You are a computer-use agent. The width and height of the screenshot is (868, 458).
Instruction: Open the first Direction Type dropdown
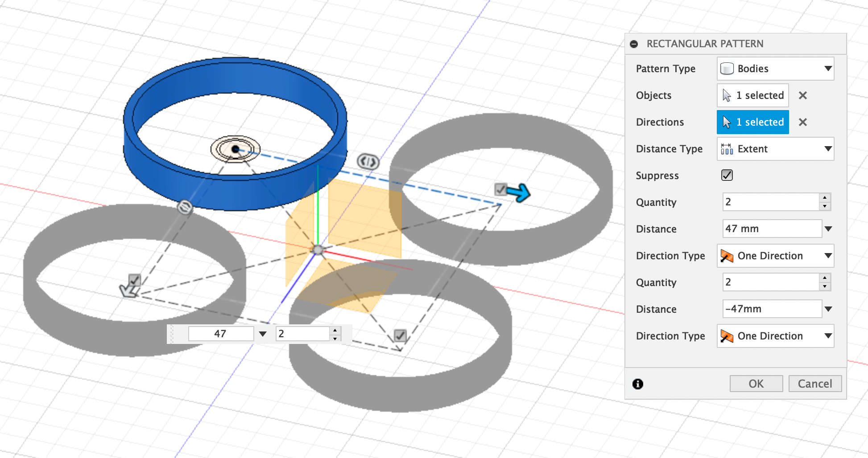pos(827,256)
